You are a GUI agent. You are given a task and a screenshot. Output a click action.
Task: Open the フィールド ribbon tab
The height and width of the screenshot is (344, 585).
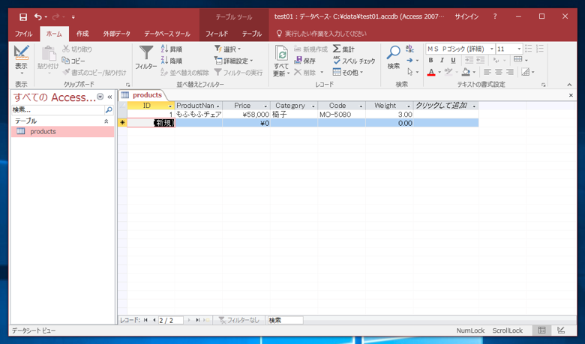217,34
